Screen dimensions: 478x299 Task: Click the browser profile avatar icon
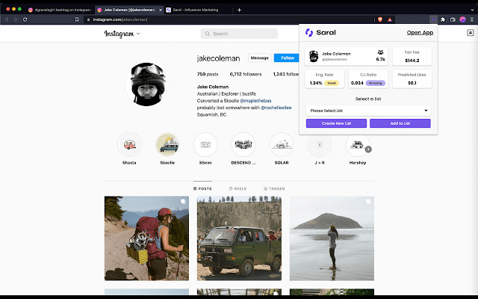(x=462, y=19)
